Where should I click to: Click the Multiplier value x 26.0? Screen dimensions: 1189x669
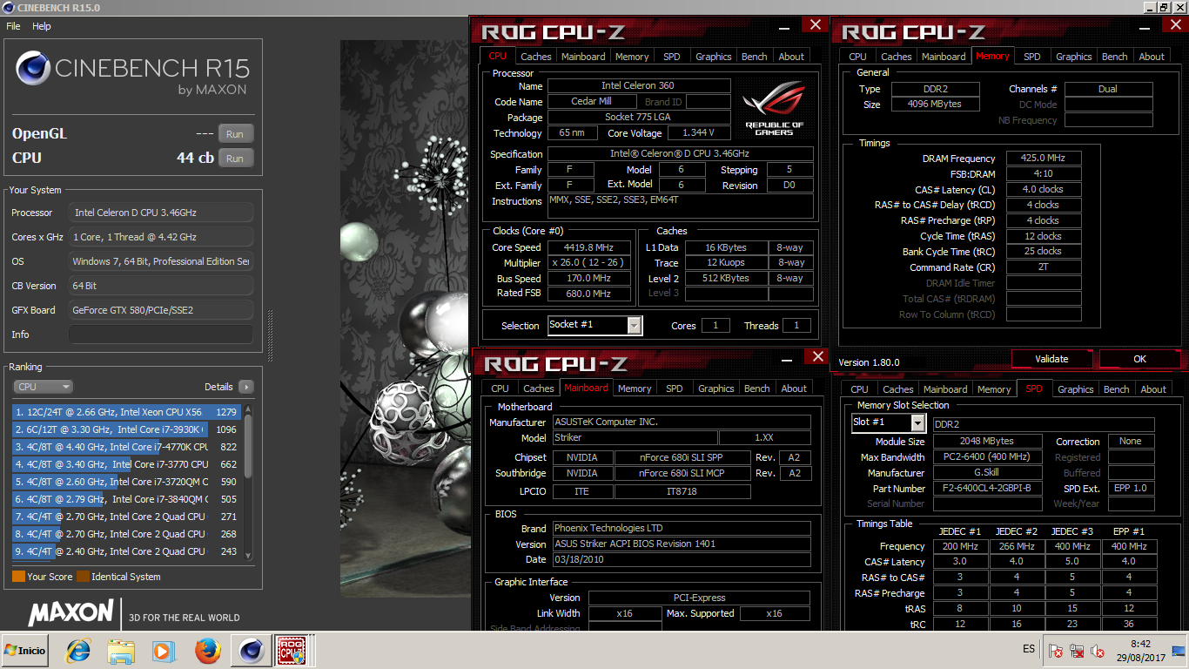588,263
